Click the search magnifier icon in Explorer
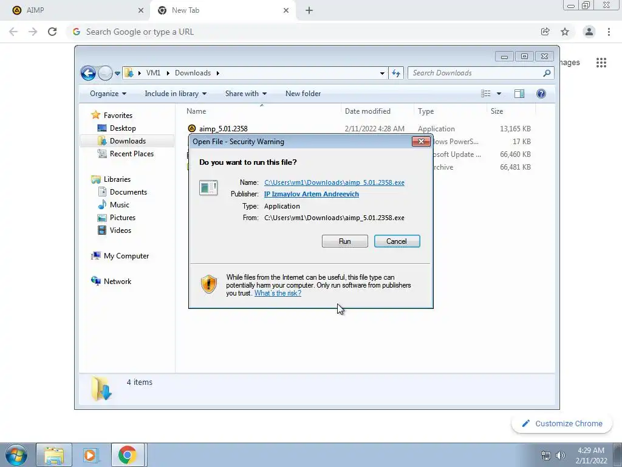The height and width of the screenshot is (467, 622). click(x=547, y=73)
